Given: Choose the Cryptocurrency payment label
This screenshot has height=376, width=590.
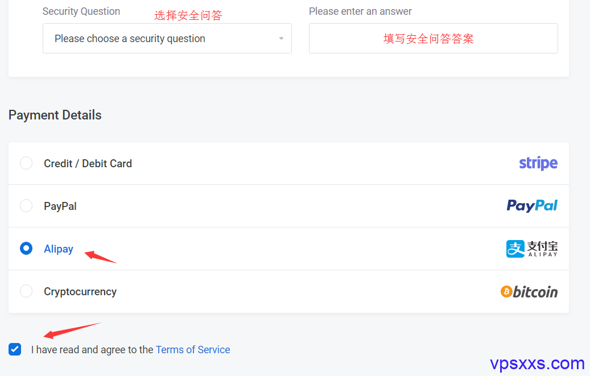Looking at the screenshot, I should 80,292.
